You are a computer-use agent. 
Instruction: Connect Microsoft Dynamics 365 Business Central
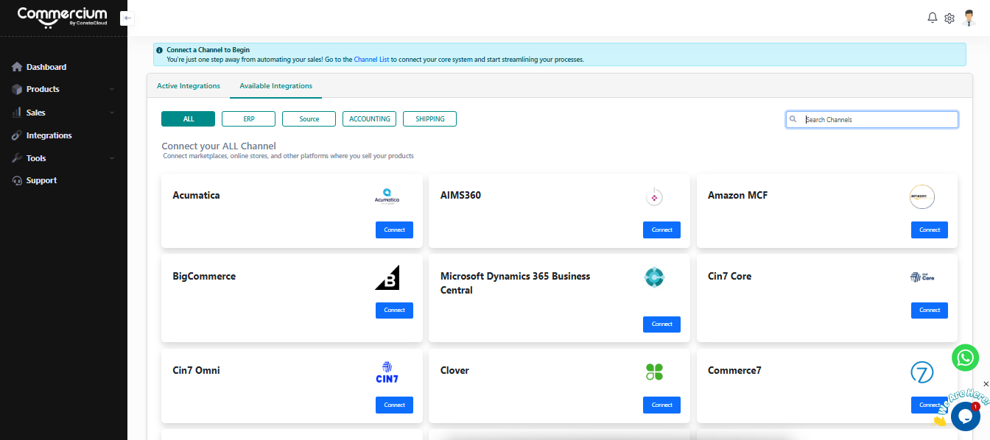point(662,324)
